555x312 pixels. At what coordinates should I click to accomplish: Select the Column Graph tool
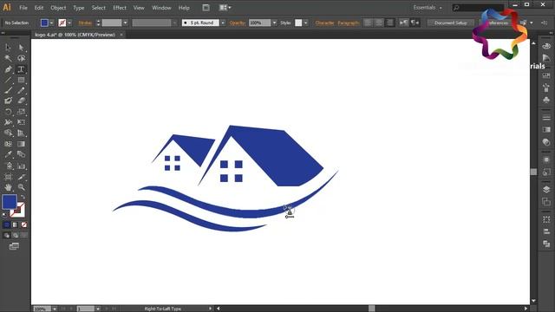click(21, 166)
